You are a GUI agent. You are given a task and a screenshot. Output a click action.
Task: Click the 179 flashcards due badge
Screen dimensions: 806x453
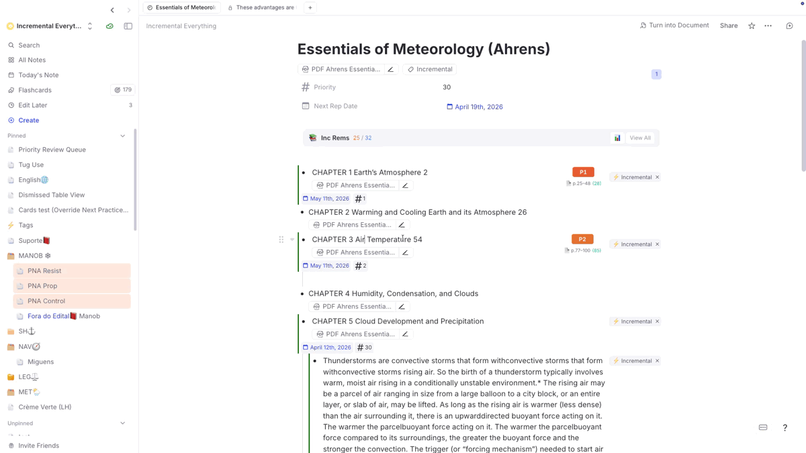(x=123, y=90)
